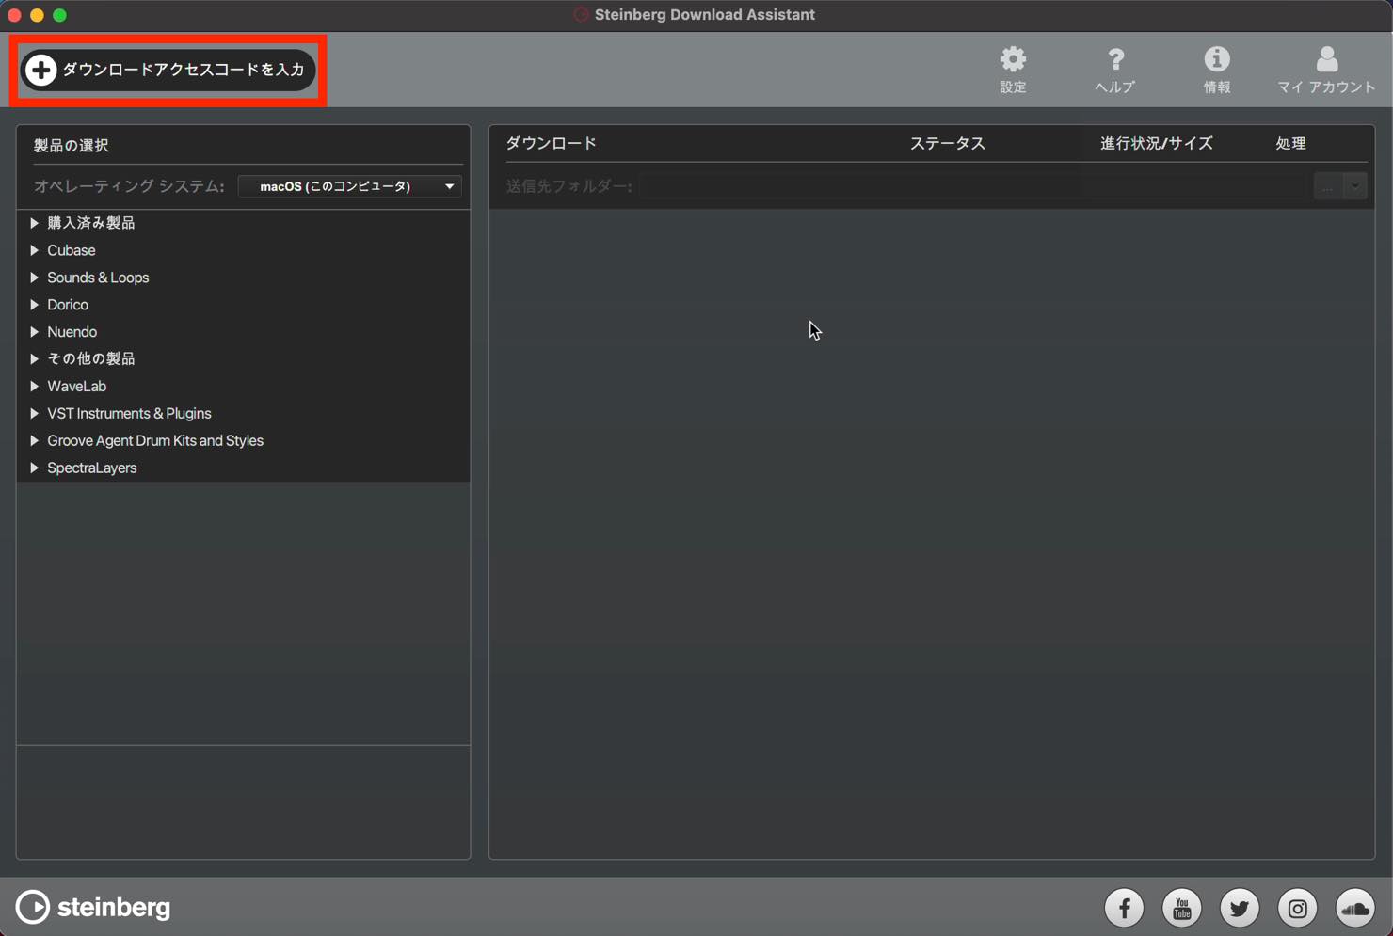Select the Sounds & Loops item
Screen dimensions: 1393x936
pos(98,278)
